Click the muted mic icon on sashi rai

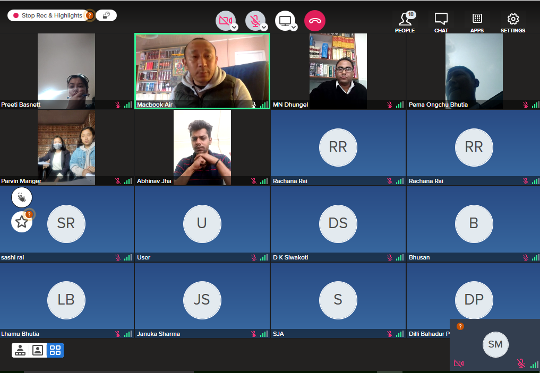click(118, 257)
